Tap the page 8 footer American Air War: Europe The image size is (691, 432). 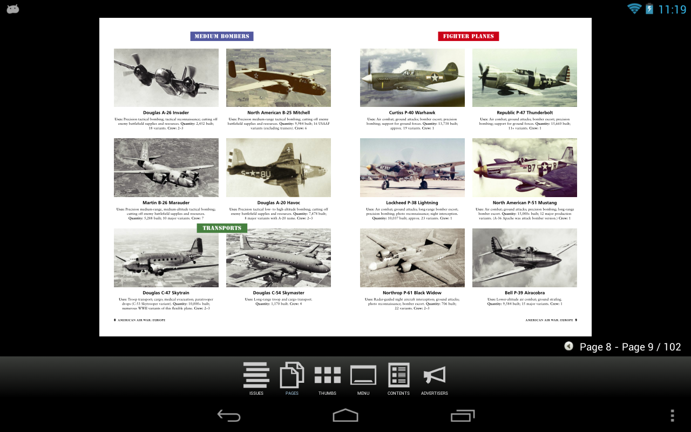coord(141,320)
